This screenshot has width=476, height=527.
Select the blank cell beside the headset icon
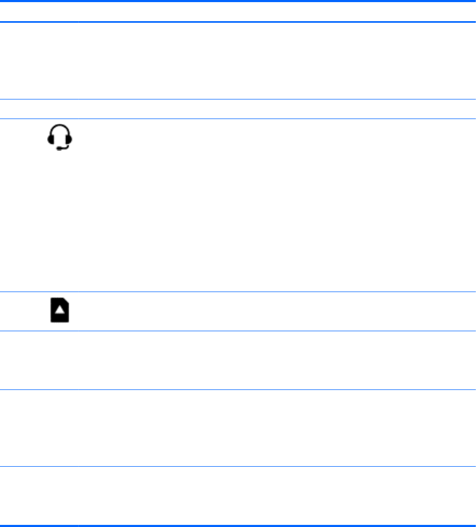click(275, 205)
